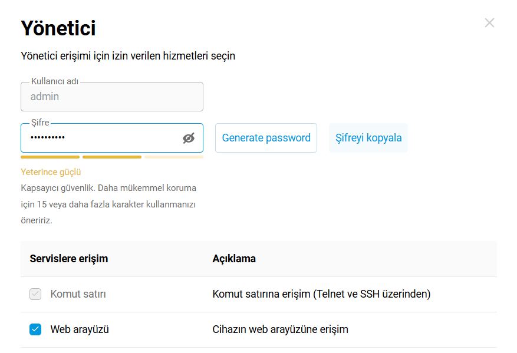Click the pale third strength bar segment
The height and width of the screenshot is (353, 517).
coord(174,157)
